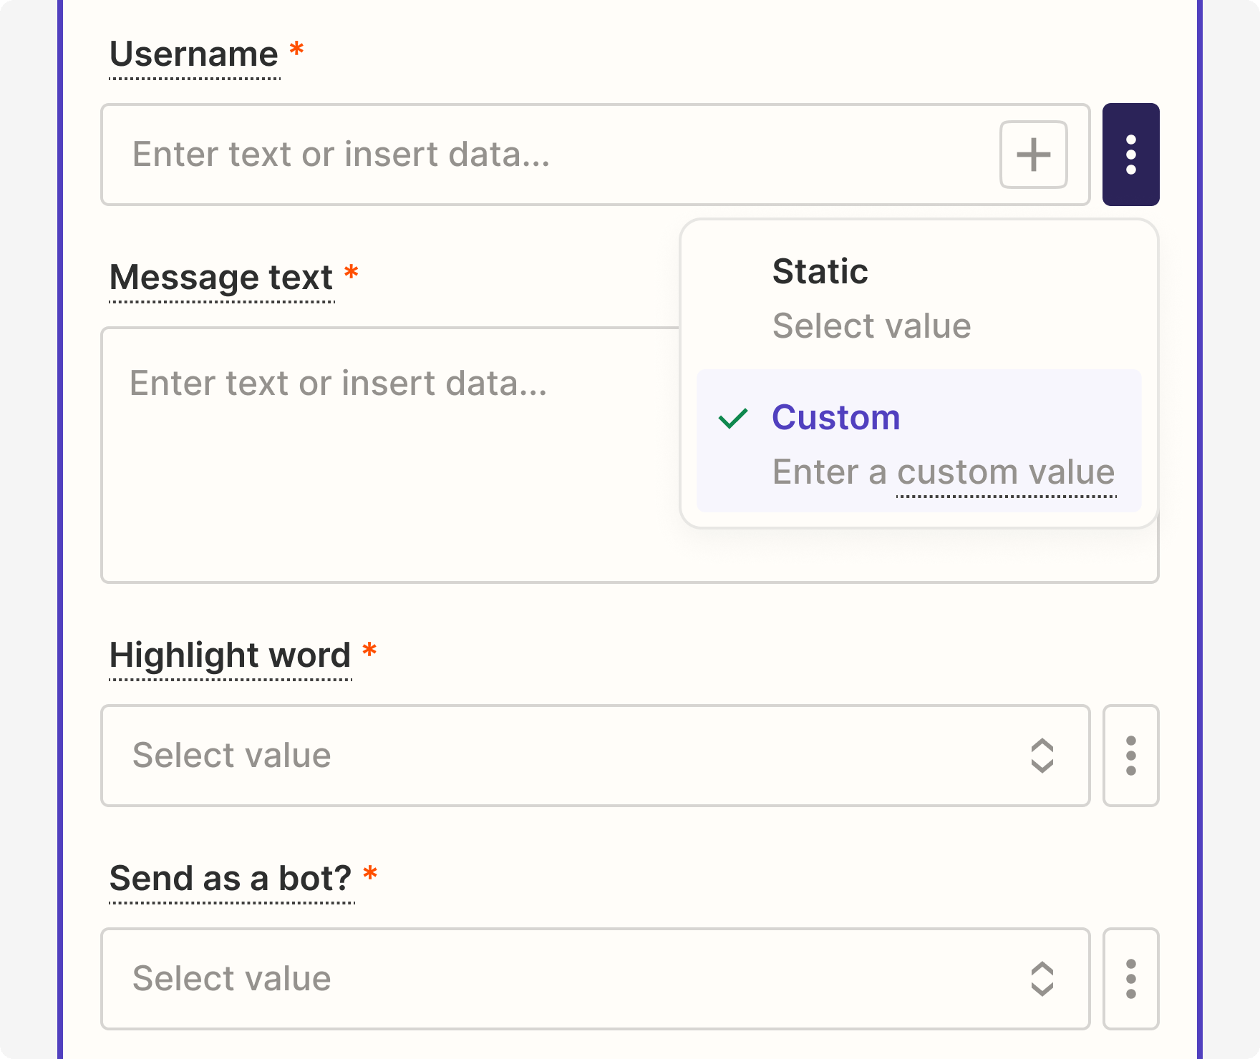
Task: Click the chevron arrows in Highlight word
Action: [1042, 756]
